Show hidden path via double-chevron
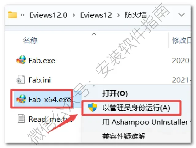The height and width of the screenshot is (148, 196). [23, 15]
